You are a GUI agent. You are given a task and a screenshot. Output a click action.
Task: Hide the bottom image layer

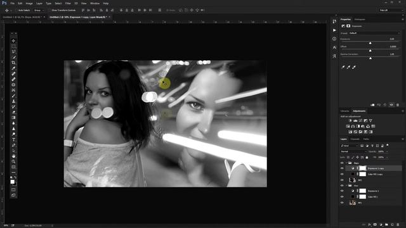[x=342, y=203]
